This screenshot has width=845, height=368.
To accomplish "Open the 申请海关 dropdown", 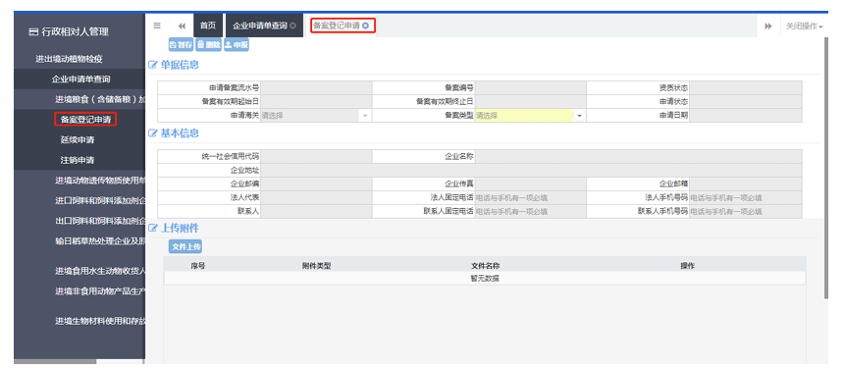I will click(x=316, y=115).
